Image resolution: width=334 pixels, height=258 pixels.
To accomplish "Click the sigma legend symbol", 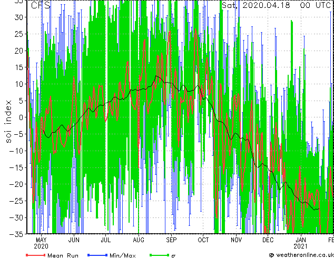I will click(173, 256).
